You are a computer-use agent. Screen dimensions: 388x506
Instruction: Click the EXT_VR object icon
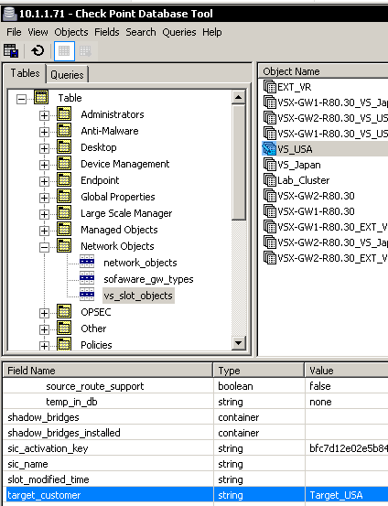270,87
